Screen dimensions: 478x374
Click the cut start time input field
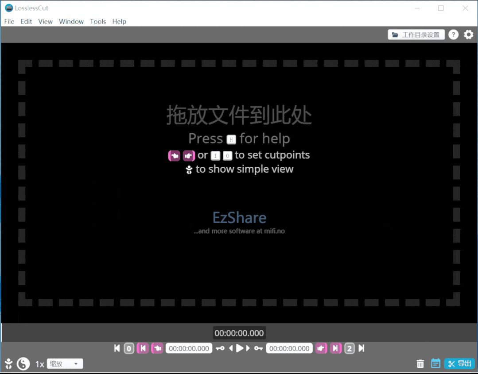(189, 348)
